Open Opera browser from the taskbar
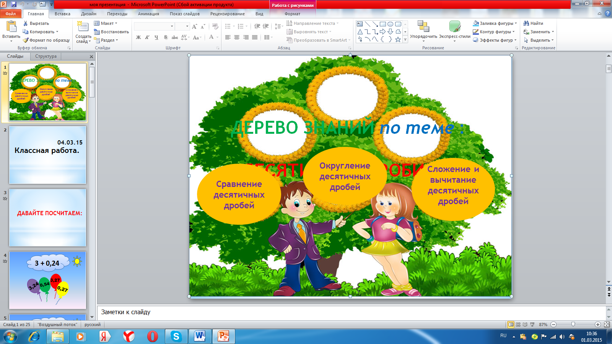This screenshot has height=344, width=612. coord(152,336)
